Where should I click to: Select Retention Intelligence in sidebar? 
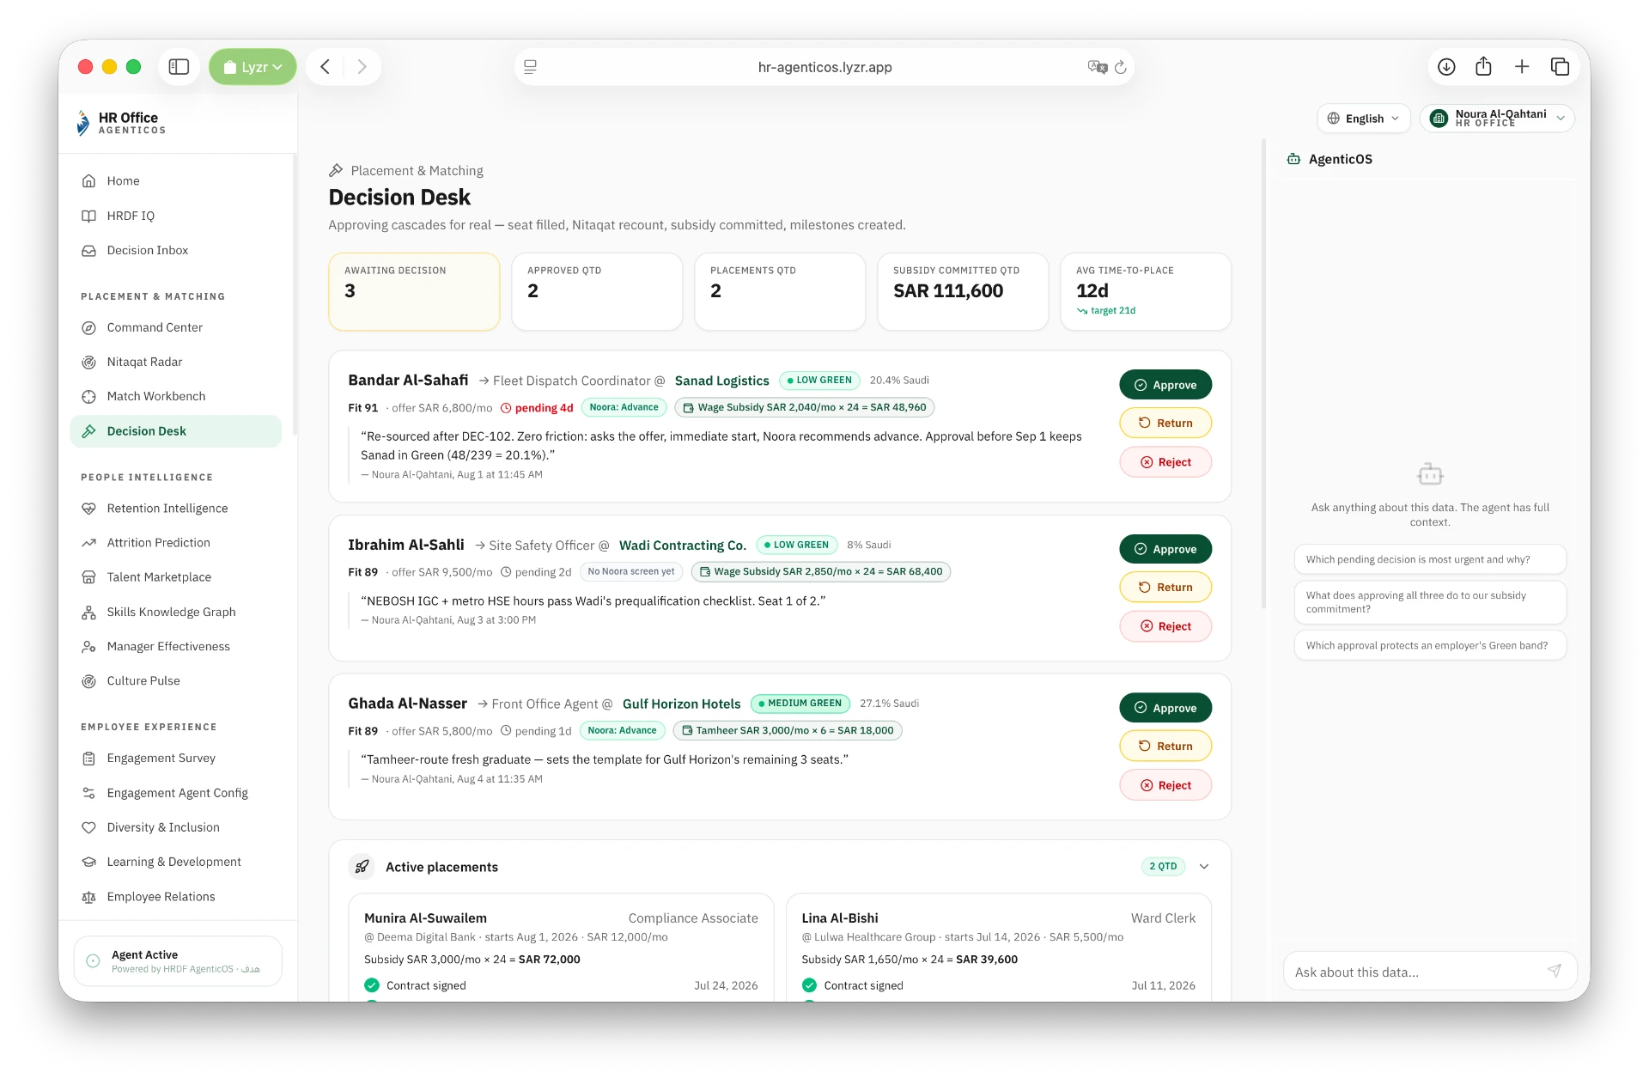[175, 509]
